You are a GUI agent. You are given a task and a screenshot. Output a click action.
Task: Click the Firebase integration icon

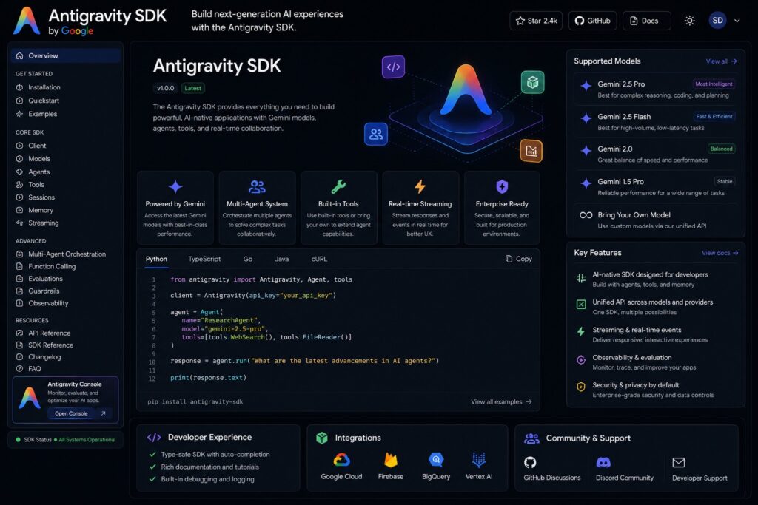(x=391, y=460)
